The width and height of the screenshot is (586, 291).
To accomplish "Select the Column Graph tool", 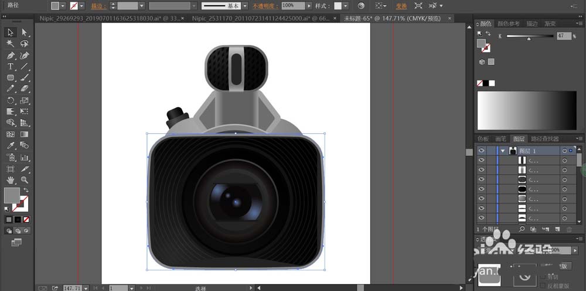I will (25, 157).
